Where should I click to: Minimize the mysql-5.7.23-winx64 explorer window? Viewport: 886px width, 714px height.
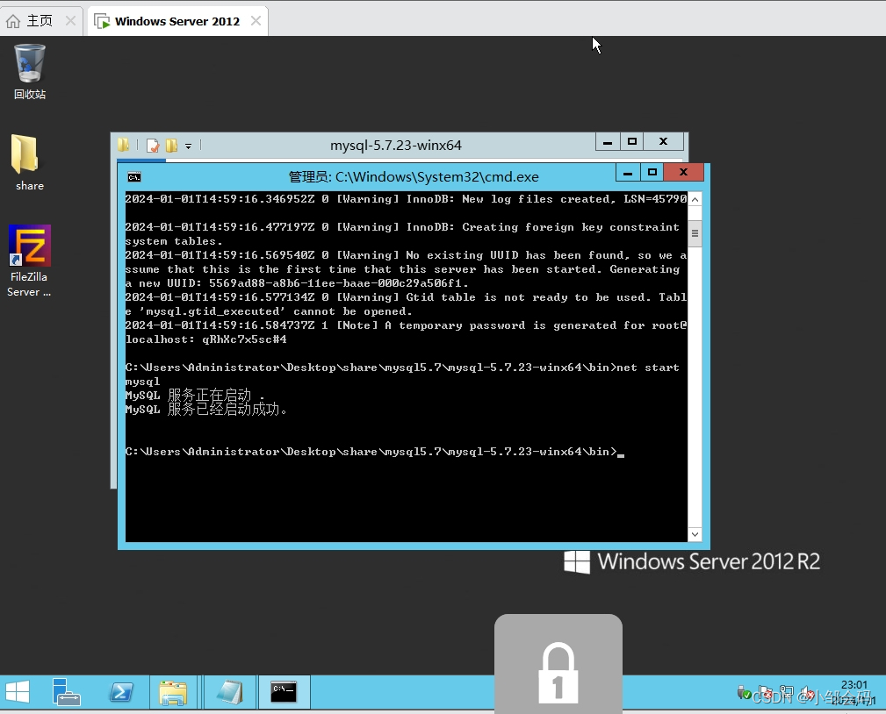click(608, 142)
